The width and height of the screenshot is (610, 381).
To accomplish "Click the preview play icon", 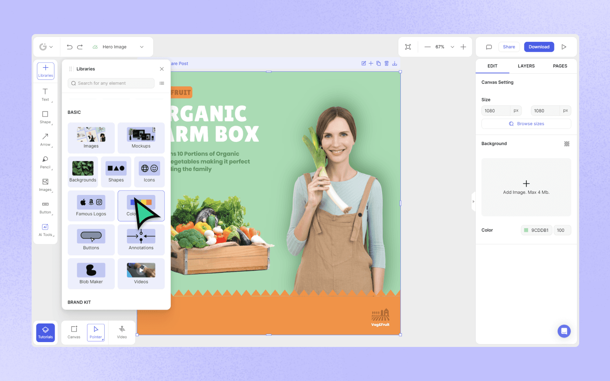I will [x=564, y=47].
